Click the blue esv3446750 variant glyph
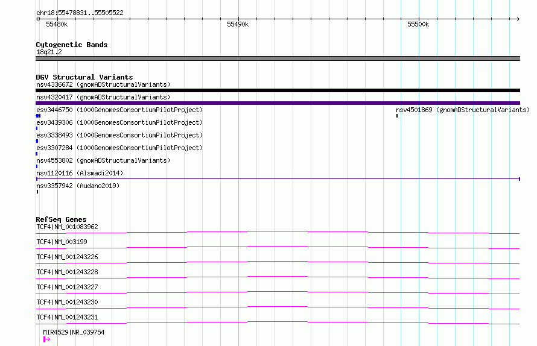Image resolution: width=537 pixels, height=346 pixels. [x=39, y=116]
